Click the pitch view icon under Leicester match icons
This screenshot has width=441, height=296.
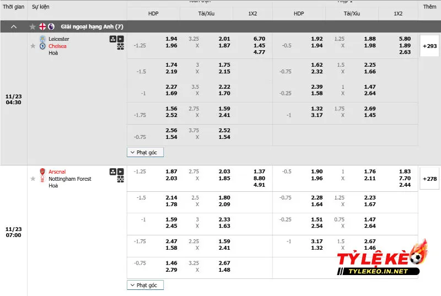(x=121, y=47)
